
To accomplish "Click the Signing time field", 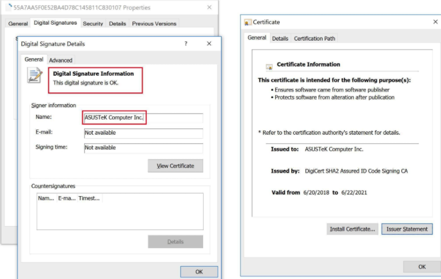I will (143, 148).
